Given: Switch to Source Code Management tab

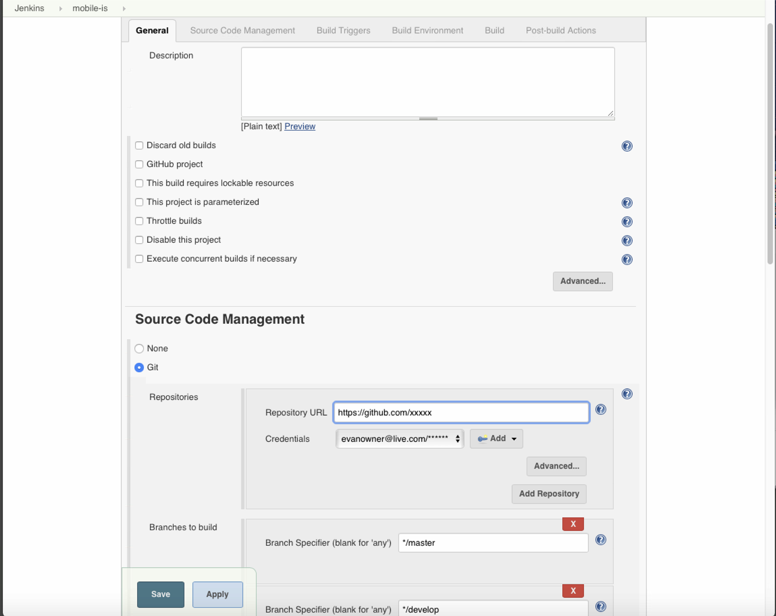Looking at the screenshot, I should pos(242,31).
